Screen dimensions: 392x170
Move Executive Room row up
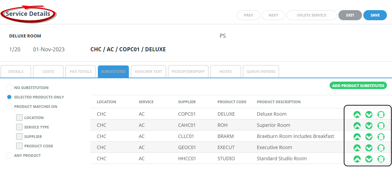click(x=357, y=148)
